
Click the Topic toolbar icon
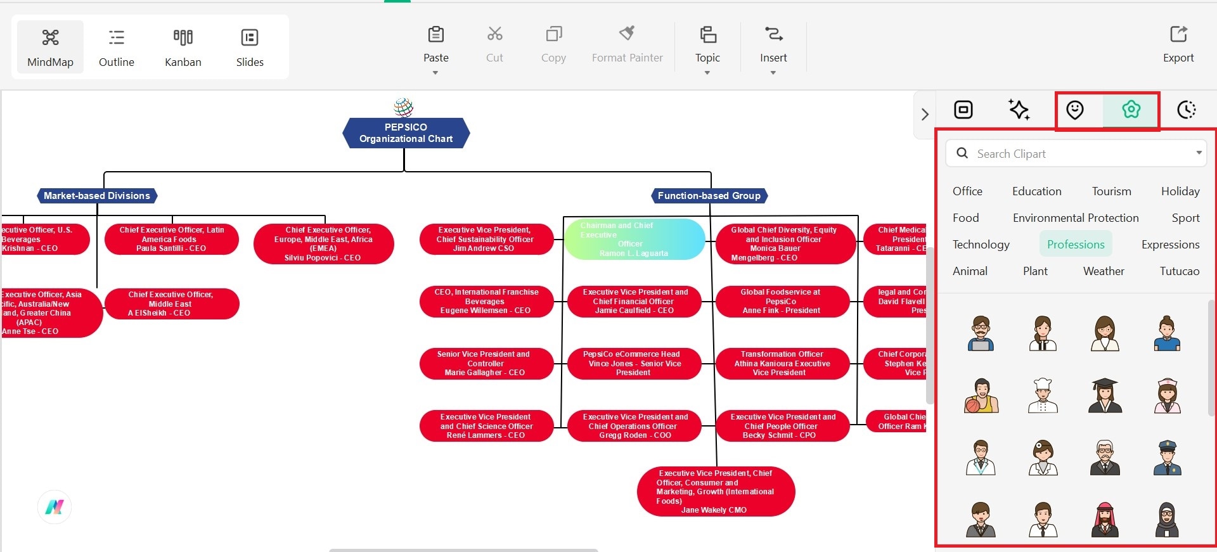[x=707, y=34]
